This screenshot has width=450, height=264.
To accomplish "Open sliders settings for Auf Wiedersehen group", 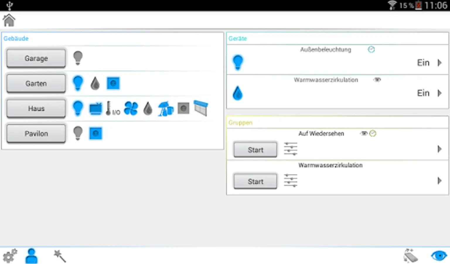I will click(291, 149).
